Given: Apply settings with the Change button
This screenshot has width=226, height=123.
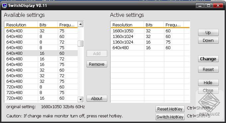Looking at the screenshot, I should 208,59.
